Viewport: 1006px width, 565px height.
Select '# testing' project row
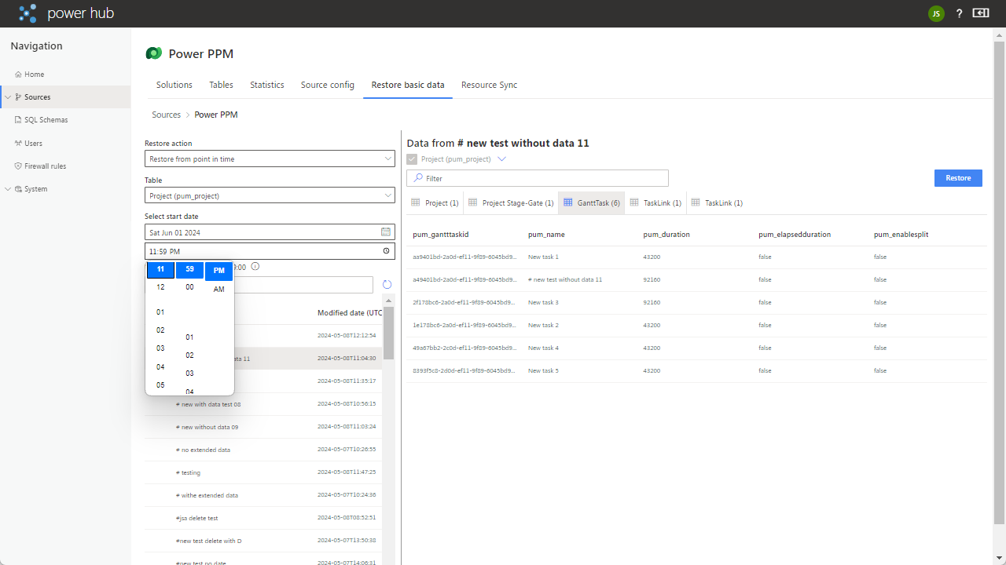pyautogui.click(x=263, y=472)
